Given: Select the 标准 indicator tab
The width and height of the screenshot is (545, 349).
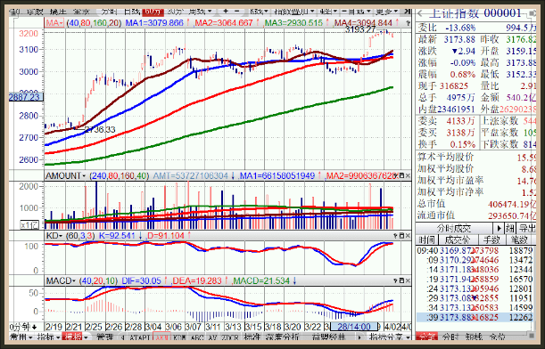Looking at the screenshot, I should click(x=252, y=337).
